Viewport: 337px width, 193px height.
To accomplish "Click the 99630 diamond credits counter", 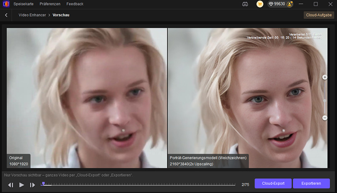I will coord(277,4).
